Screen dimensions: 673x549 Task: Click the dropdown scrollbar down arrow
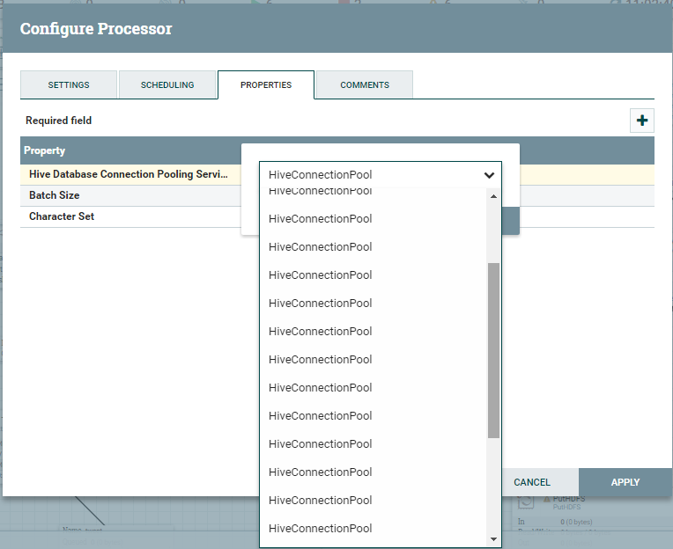tap(493, 539)
